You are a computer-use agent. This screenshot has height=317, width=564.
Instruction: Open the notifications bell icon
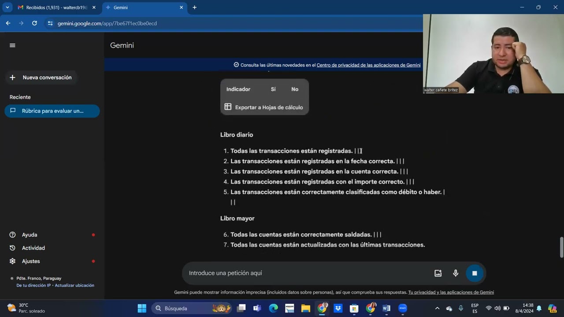539,308
